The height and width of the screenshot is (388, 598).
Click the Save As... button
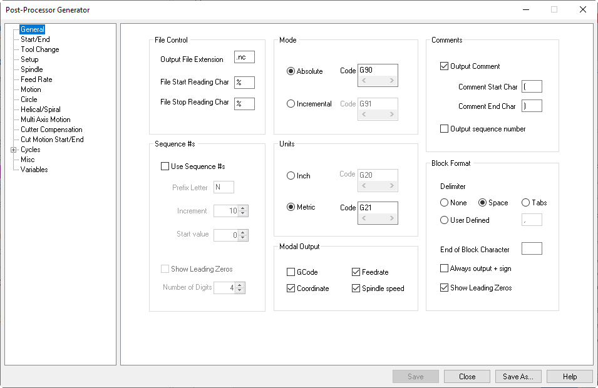tap(518, 376)
